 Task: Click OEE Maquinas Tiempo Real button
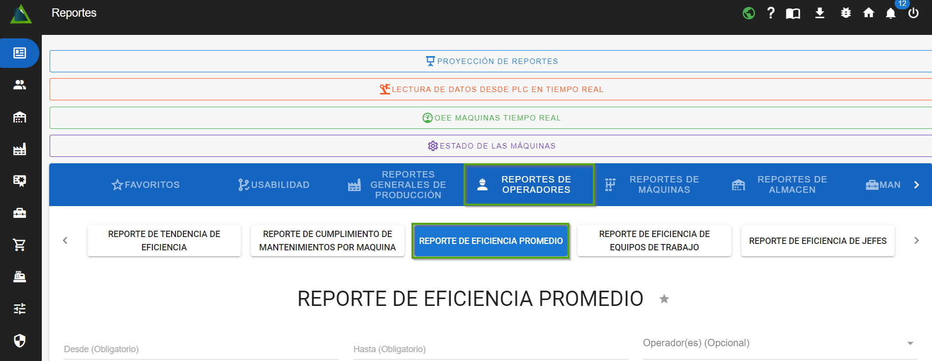pos(492,118)
